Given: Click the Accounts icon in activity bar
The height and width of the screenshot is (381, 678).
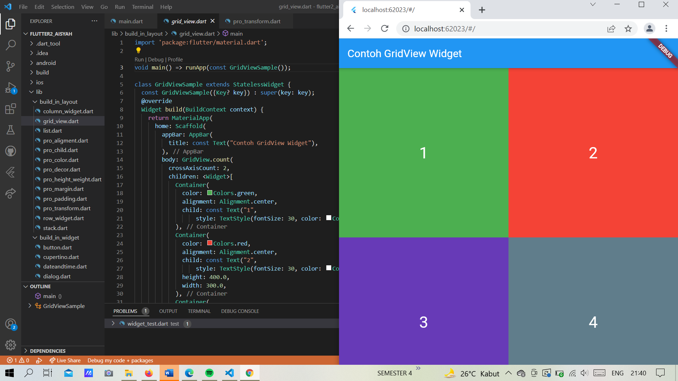Looking at the screenshot, I should pos(11,324).
